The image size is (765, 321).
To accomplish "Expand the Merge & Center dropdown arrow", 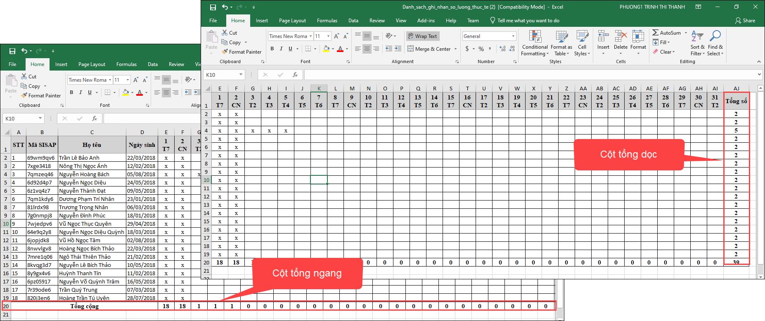I will pos(456,49).
